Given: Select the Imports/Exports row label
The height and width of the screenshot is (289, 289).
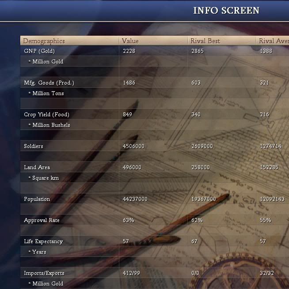Looking at the screenshot, I should pos(44,273).
